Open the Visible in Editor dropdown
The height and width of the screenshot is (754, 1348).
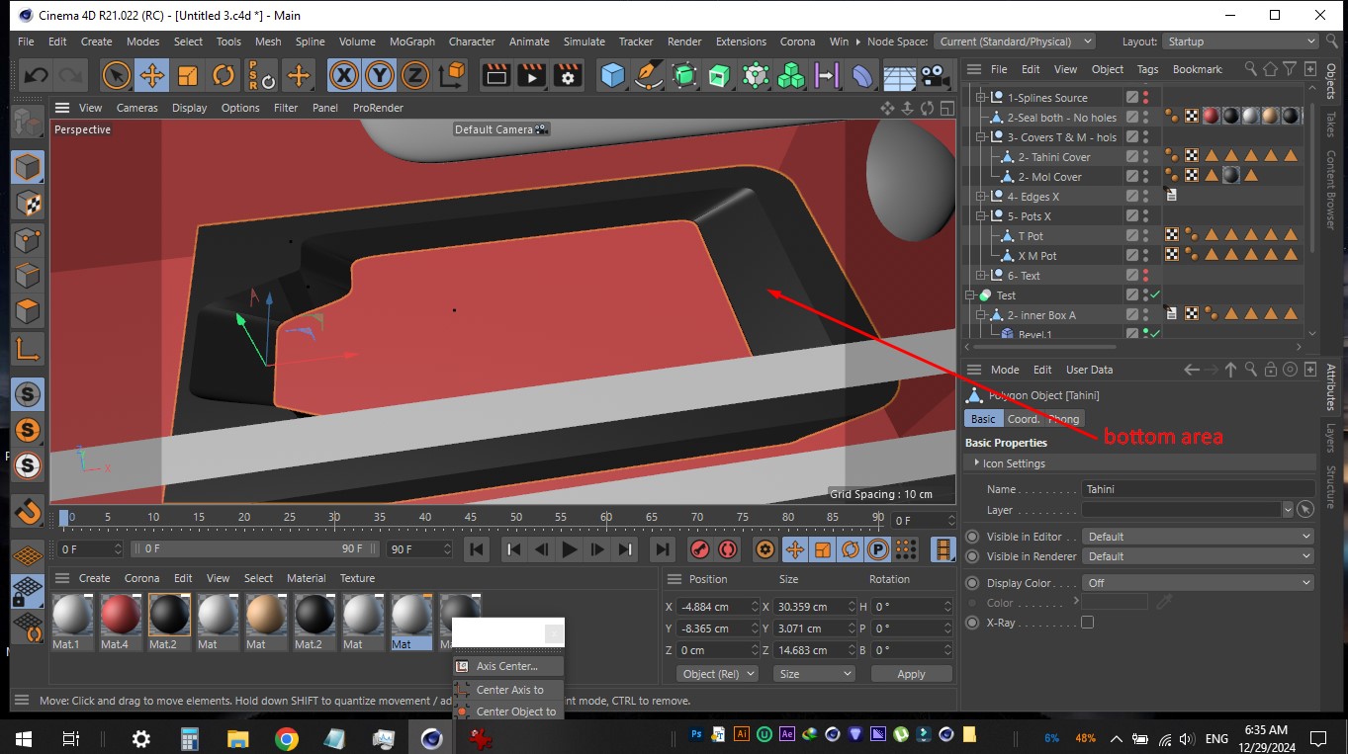point(1198,537)
